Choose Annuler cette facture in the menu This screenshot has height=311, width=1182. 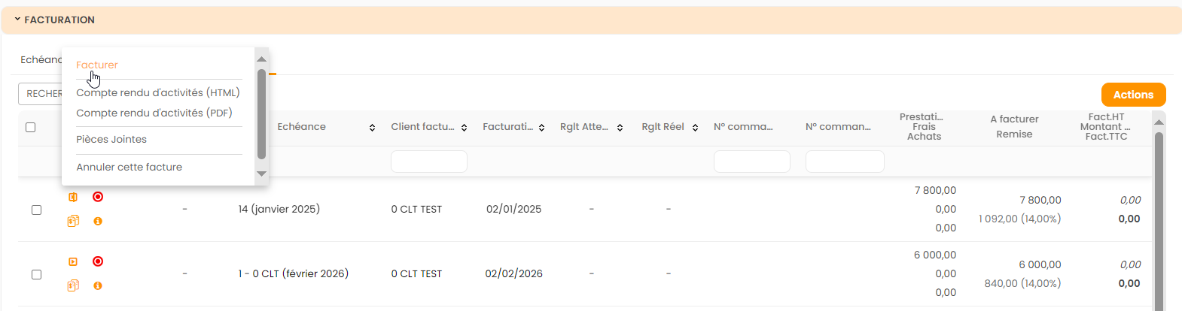[129, 168]
